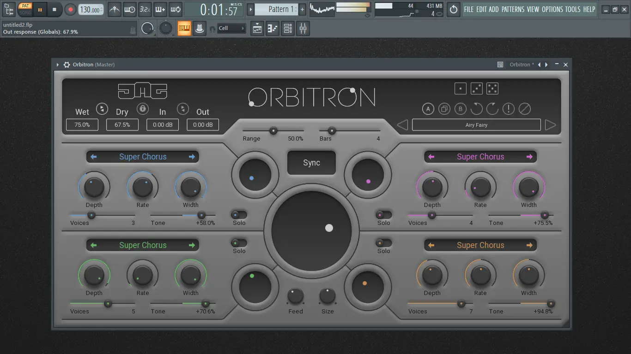Screen dimensions: 631x354
Task: Enable the metronome in the FL Studio toolbar
Action: click(114, 9)
